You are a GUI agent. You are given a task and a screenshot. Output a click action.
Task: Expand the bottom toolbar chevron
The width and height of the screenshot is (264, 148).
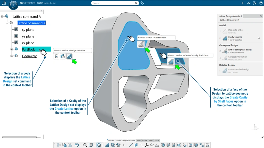(x=55, y=143)
